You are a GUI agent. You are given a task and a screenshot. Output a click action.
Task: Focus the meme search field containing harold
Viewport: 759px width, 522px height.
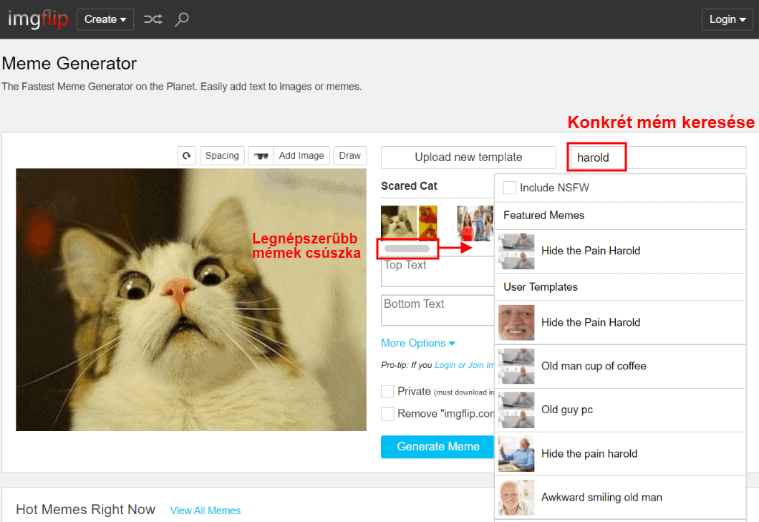(x=655, y=158)
